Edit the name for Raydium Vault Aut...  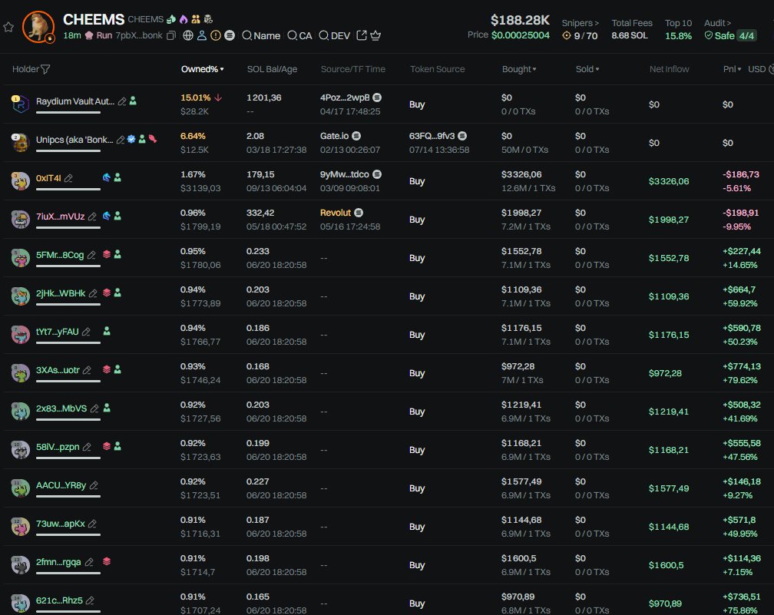click(x=122, y=101)
